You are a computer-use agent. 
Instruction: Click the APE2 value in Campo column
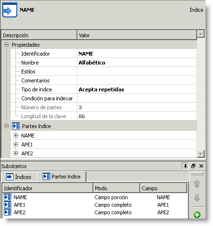pyautogui.click(x=163, y=212)
